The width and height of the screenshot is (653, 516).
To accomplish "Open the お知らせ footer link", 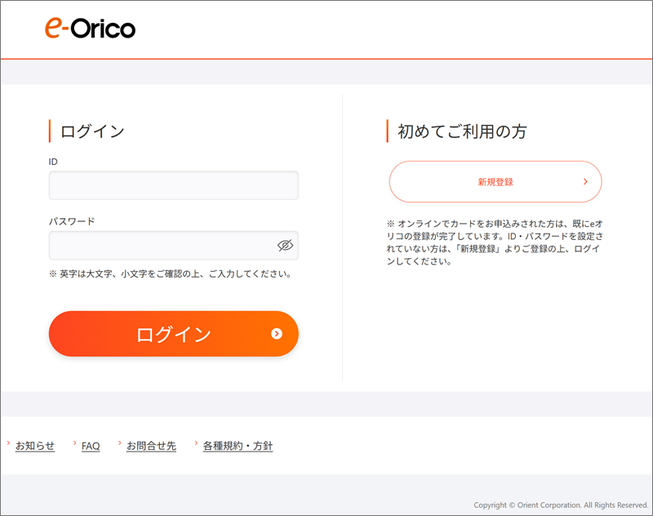I will (35, 446).
